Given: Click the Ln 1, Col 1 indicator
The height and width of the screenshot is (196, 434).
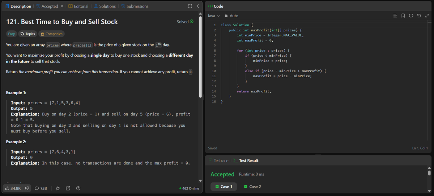Looking at the screenshot, I should pyautogui.click(x=420, y=148).
